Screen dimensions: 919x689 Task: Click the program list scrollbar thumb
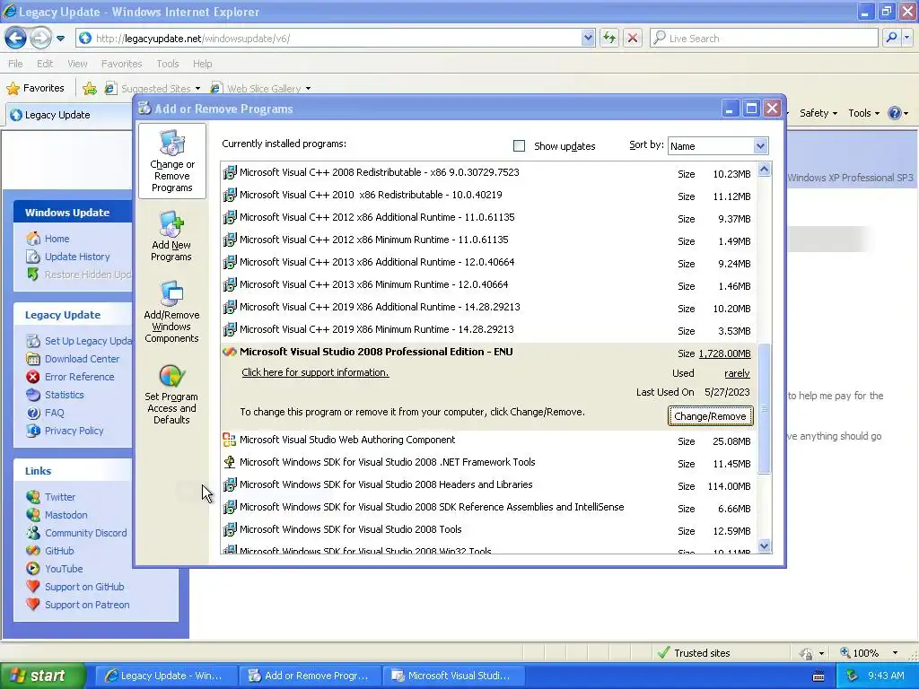(764, 409)
